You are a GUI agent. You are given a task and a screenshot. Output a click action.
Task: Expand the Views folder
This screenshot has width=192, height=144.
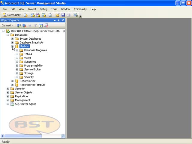coord(17,58)
